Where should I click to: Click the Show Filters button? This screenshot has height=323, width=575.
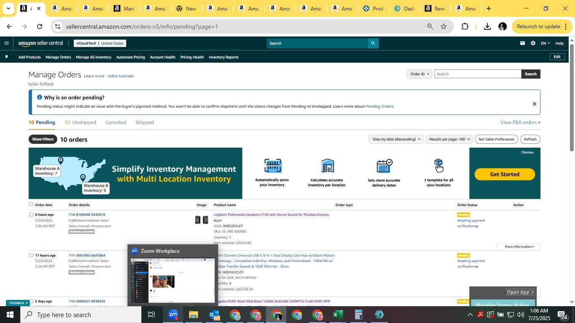click(x=43, y=139)
